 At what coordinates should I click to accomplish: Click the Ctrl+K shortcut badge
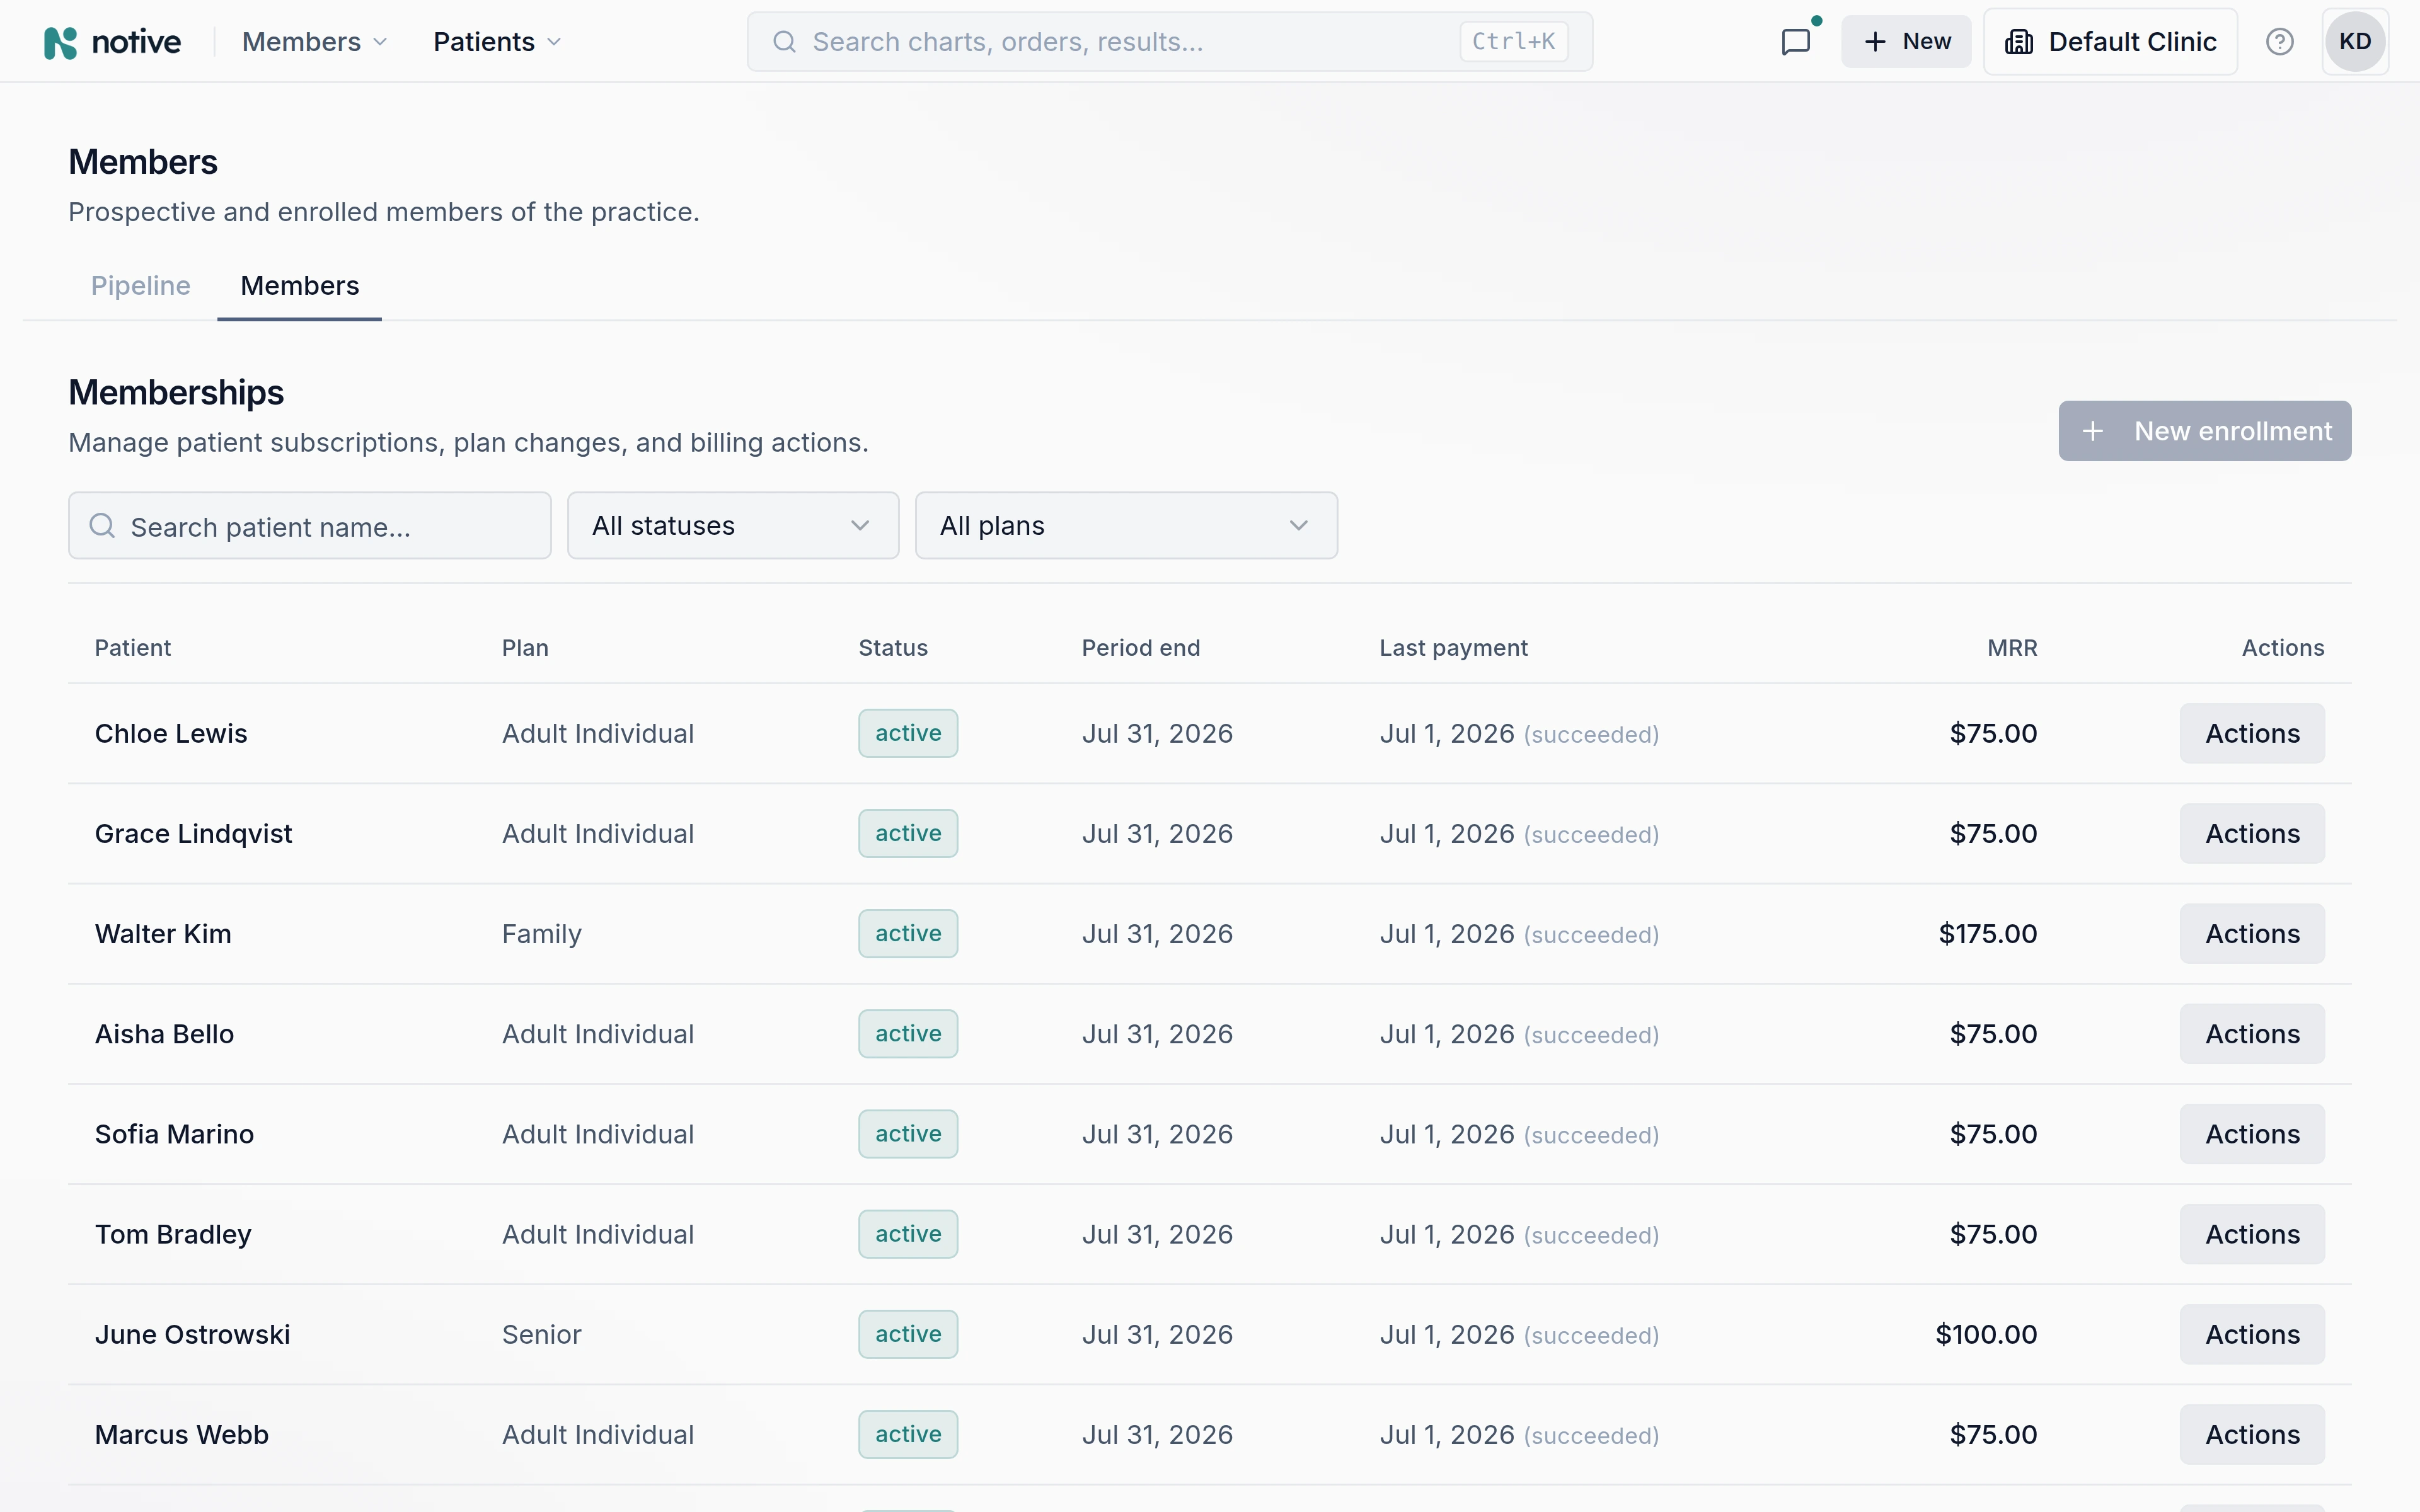point(1513,42)
